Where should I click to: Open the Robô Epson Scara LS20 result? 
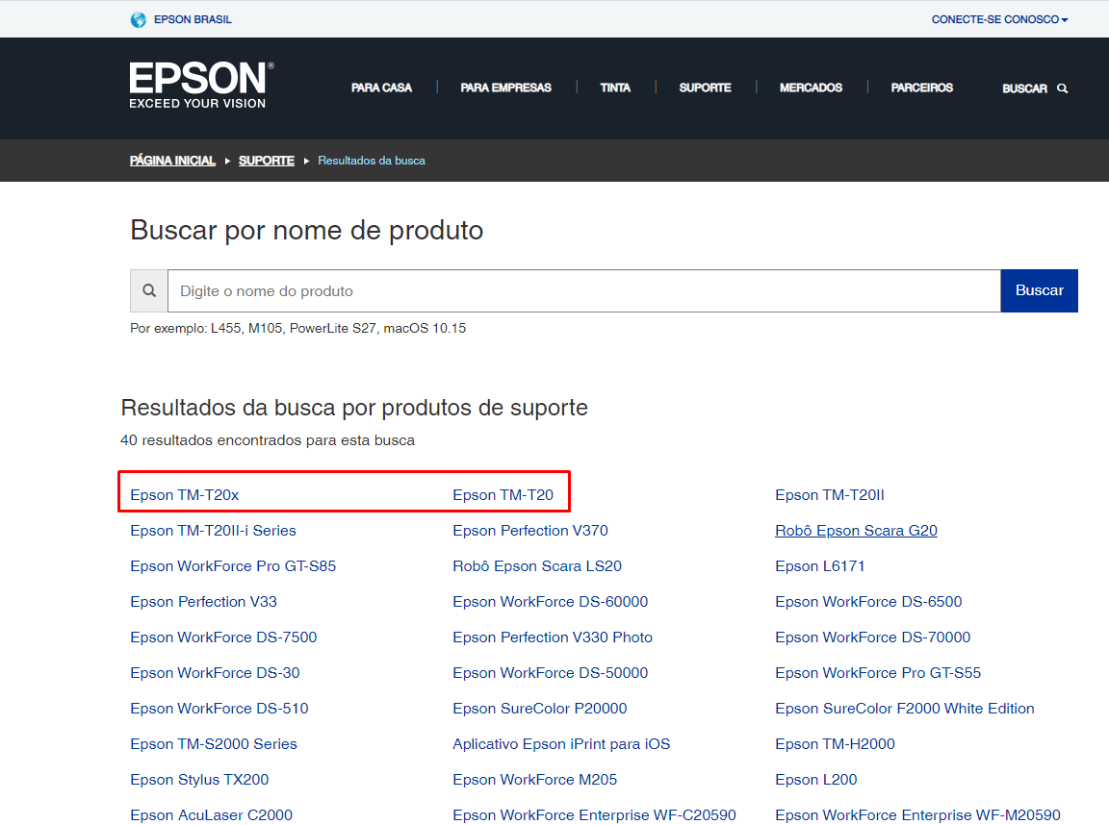(537, 565)
